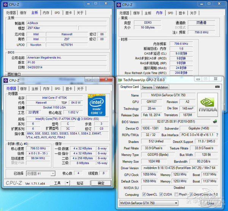This screenshot has height=211, width=228.
Task: Open SPD tab in processor CPU-Z window
Action: pyautogui.click(x=57, y=89)
